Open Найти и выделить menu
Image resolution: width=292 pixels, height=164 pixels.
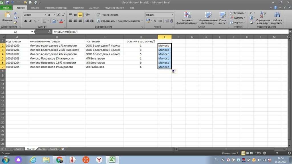pos(277,18)
